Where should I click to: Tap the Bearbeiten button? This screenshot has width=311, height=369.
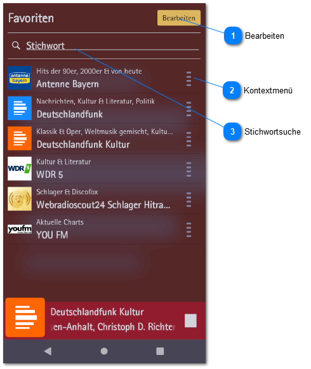point(179,18)
